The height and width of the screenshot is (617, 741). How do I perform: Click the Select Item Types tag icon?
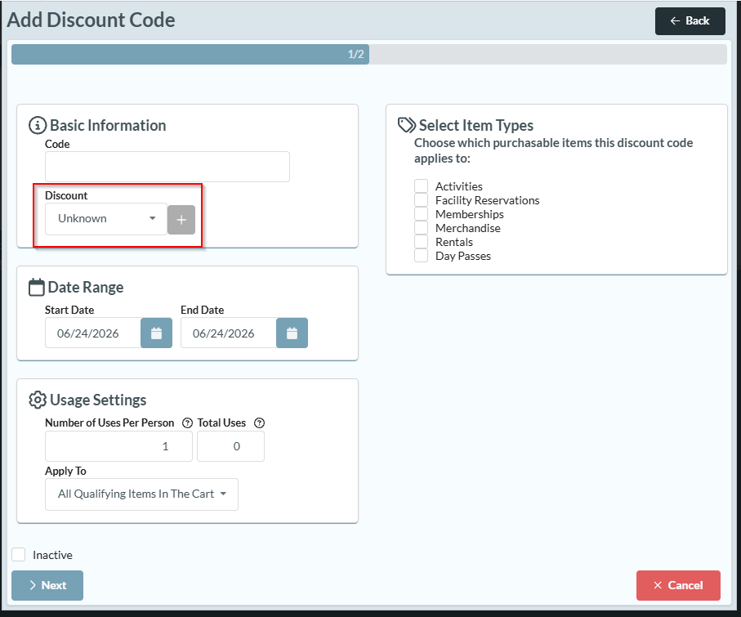coord(406,125)
